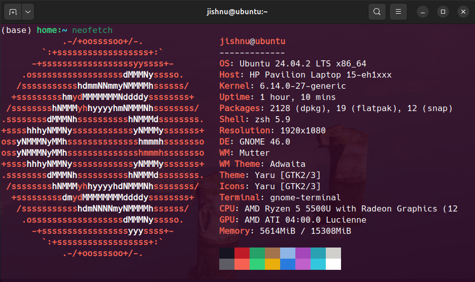Click the neofetch command text
Image resolution: width=475 pixels, height=282 pixels.
(92, 30)
